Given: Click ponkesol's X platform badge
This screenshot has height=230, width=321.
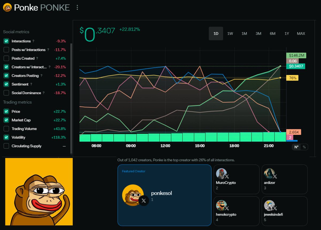Looking at the screenshot, I should coord(144,201).
